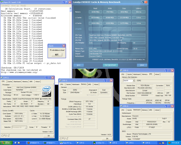Open the Processor #1 selection dropdown

pyautogui.click(x=26, y=127)
